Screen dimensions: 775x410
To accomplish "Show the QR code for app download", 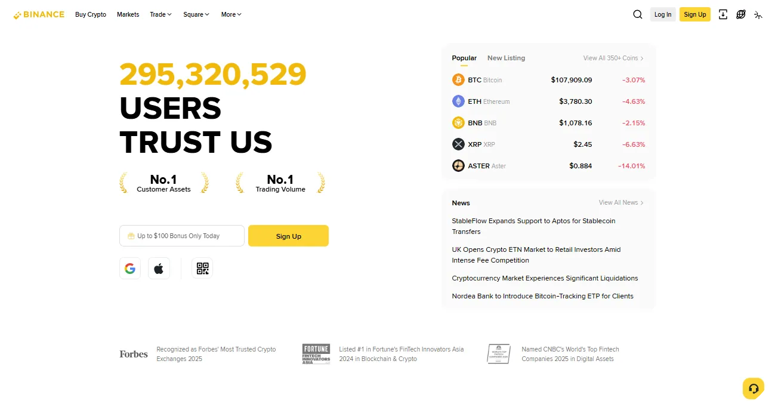I will [202, 268].
